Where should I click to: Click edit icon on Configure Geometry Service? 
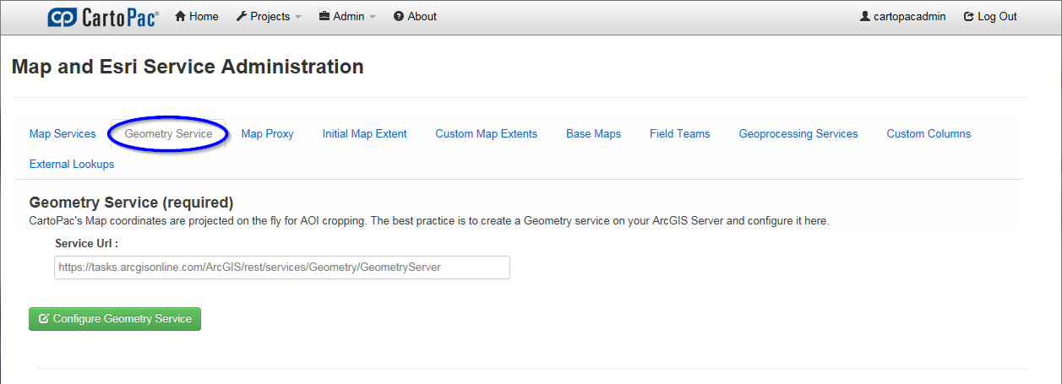click(44, 319)
